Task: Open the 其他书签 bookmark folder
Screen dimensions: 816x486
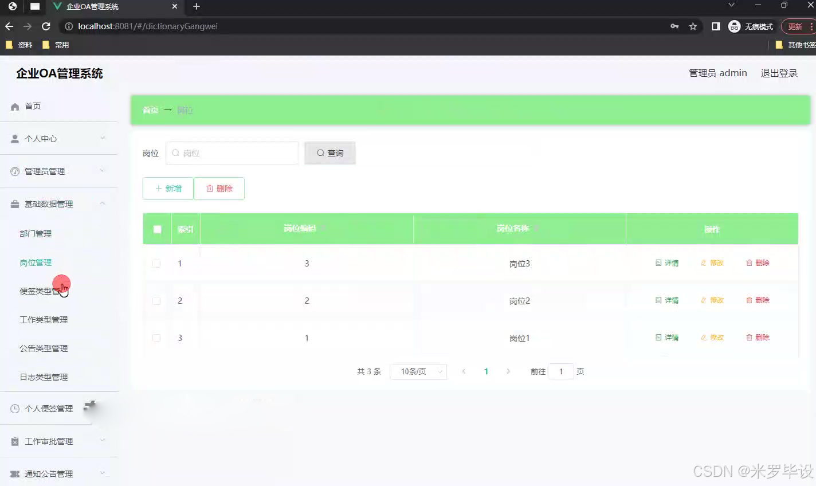Action: click(795, 45)
